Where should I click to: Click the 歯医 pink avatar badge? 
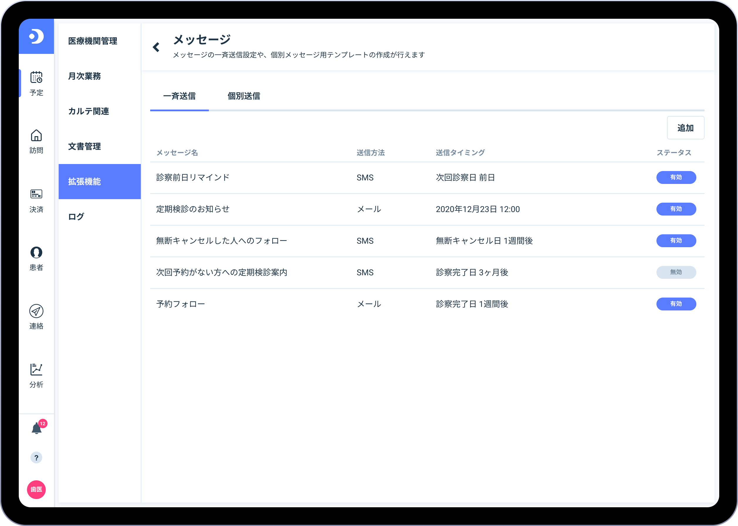[36, 490]
